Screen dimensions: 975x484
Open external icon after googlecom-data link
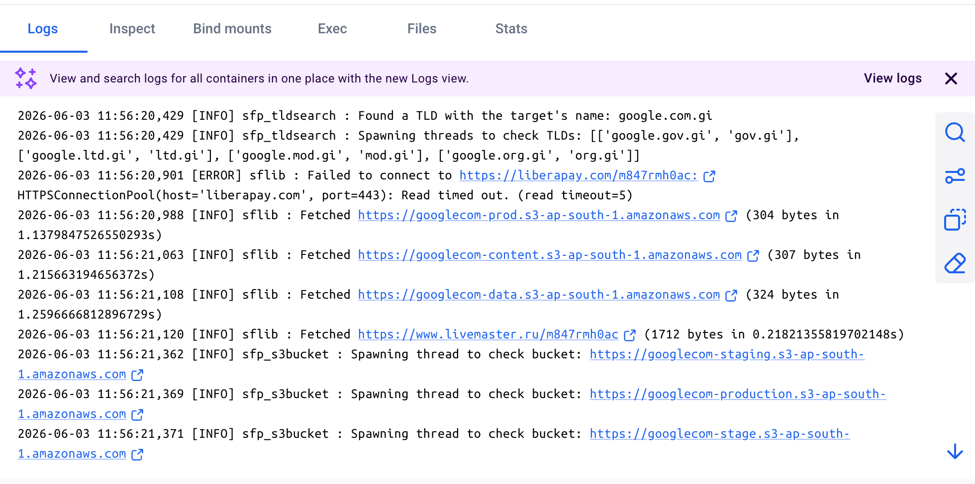click(x=731, y=295)
